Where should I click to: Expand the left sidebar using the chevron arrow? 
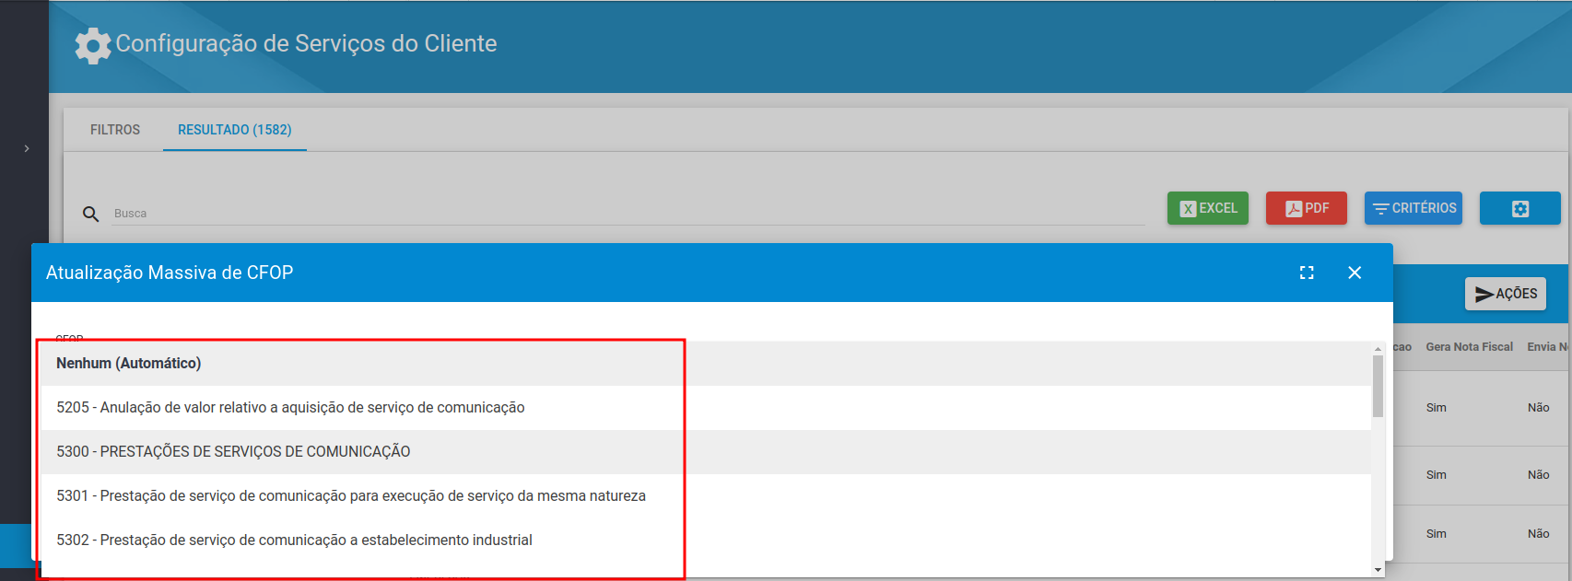point(27,148)
